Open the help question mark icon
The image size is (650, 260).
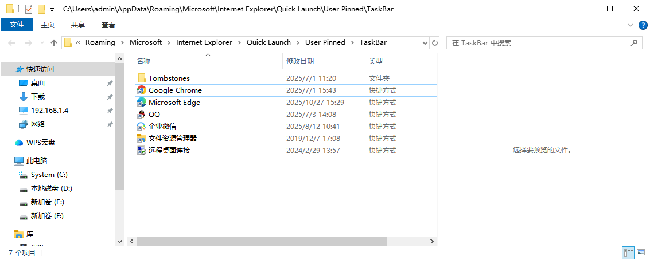point(643,25)
